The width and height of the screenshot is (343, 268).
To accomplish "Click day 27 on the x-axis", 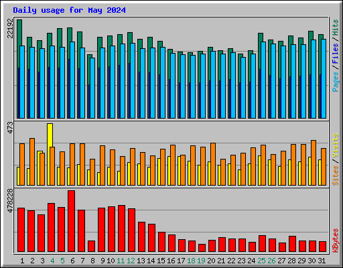I will tap(281, 261).
